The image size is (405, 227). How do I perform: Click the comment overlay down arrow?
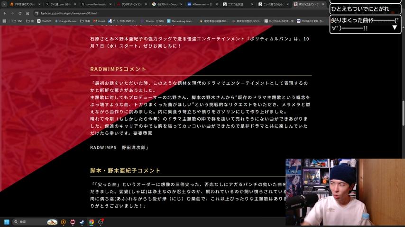coord(395,27)
